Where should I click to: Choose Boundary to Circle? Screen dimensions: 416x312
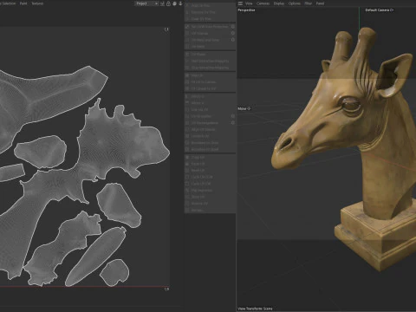(x=210, y=143)
